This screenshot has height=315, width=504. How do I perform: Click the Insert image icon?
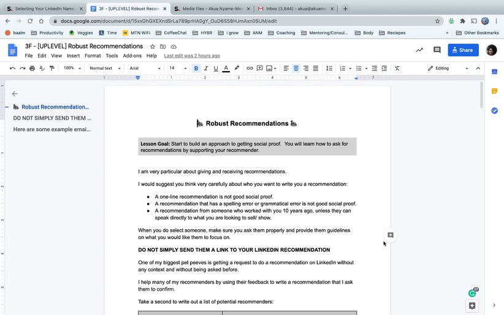269,68
